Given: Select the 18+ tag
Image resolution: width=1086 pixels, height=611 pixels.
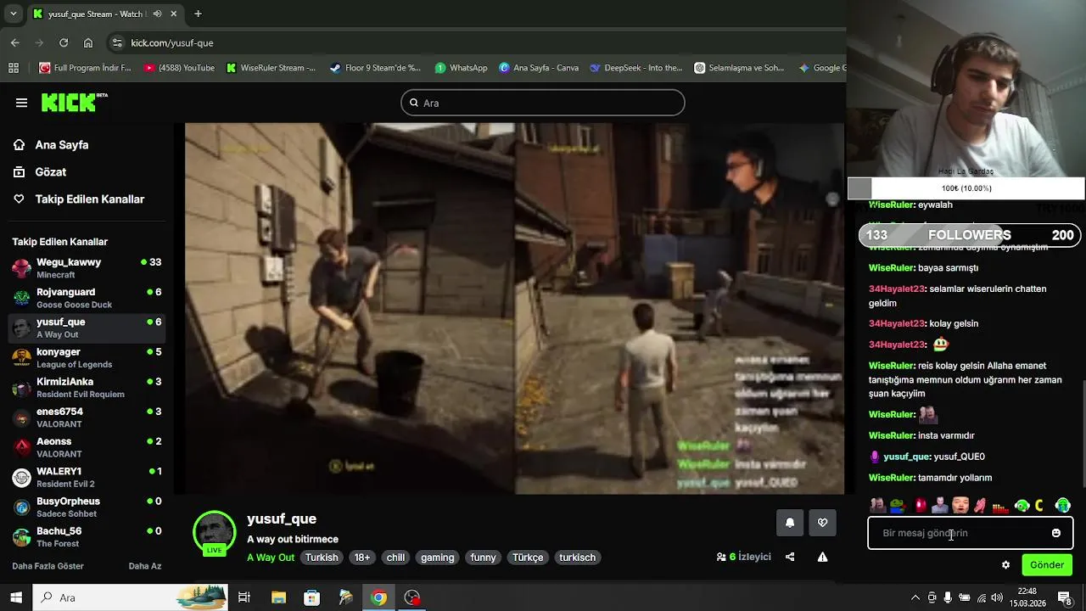Looking at the screenshot, I should (362, 558).
